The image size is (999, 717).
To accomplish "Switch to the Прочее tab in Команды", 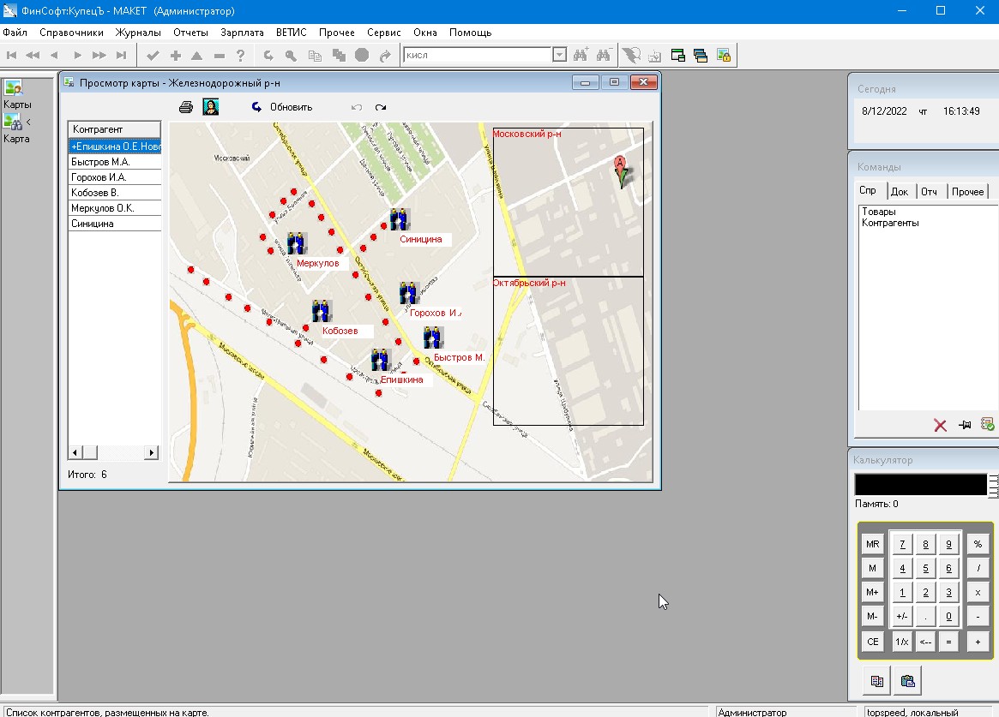I will (x=967, y=191).
